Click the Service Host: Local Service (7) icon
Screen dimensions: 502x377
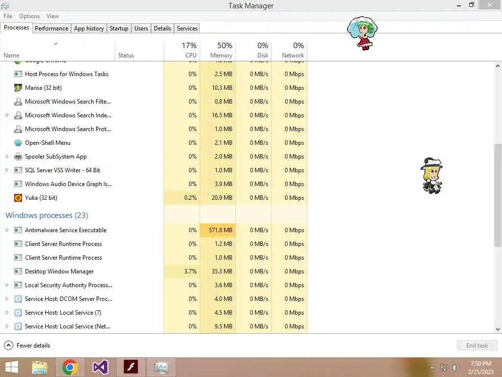click(x=18, y=313)
